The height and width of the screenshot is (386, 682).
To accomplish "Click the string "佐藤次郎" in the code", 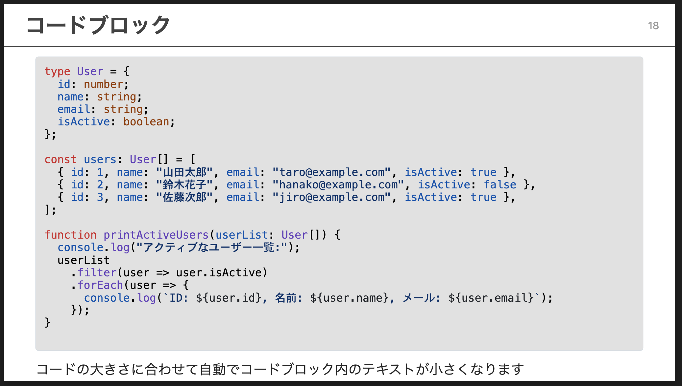I will pyautogui.click(x=185, y=197).
